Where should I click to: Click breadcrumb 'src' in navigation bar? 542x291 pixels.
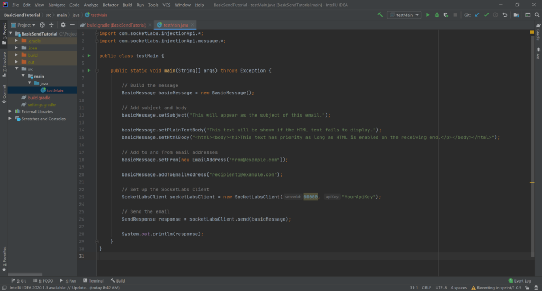click(48, 15)
